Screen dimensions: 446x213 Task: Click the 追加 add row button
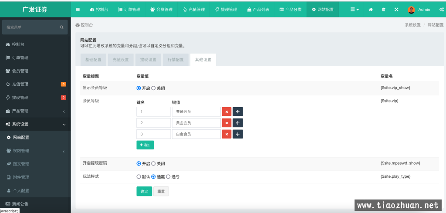pos(145,145)
